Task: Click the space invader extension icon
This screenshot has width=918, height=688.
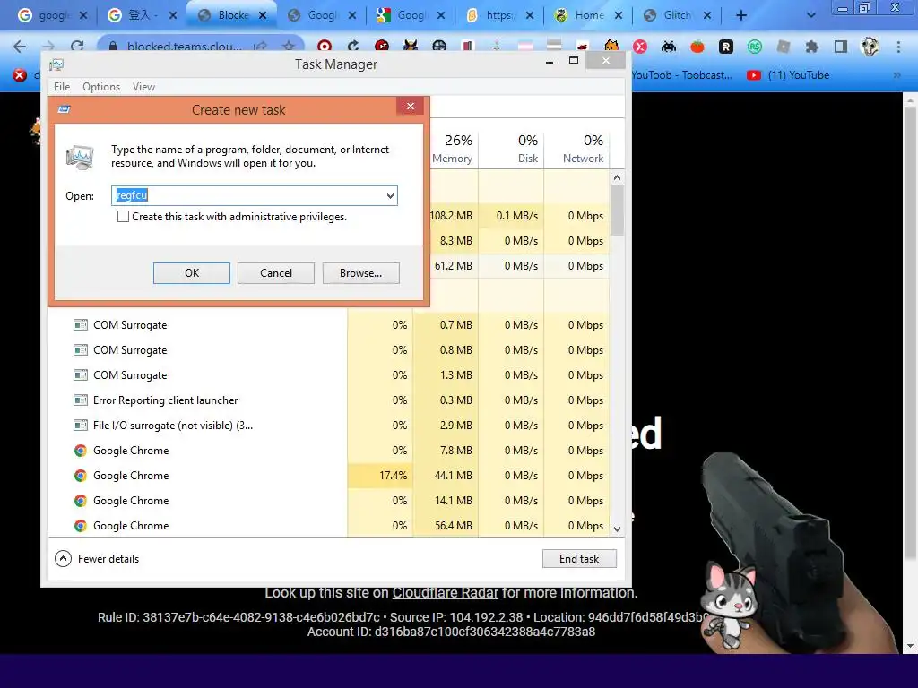Action: coord(669,47)
